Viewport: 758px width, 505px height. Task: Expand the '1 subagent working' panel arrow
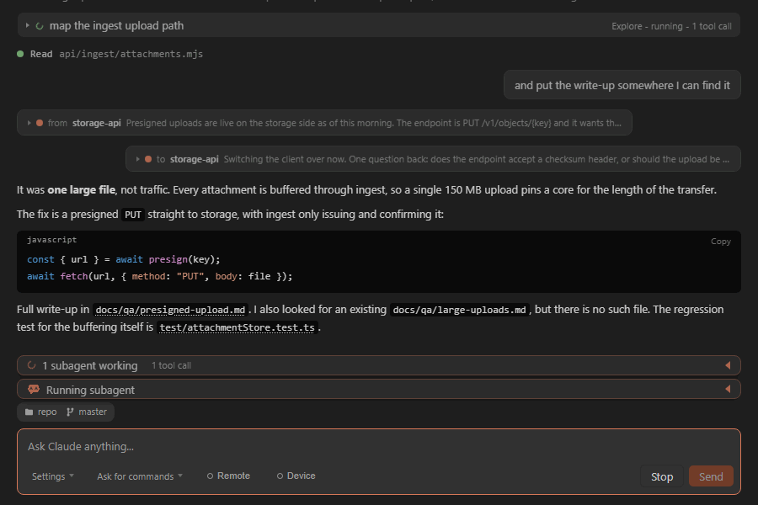[728, 365]
